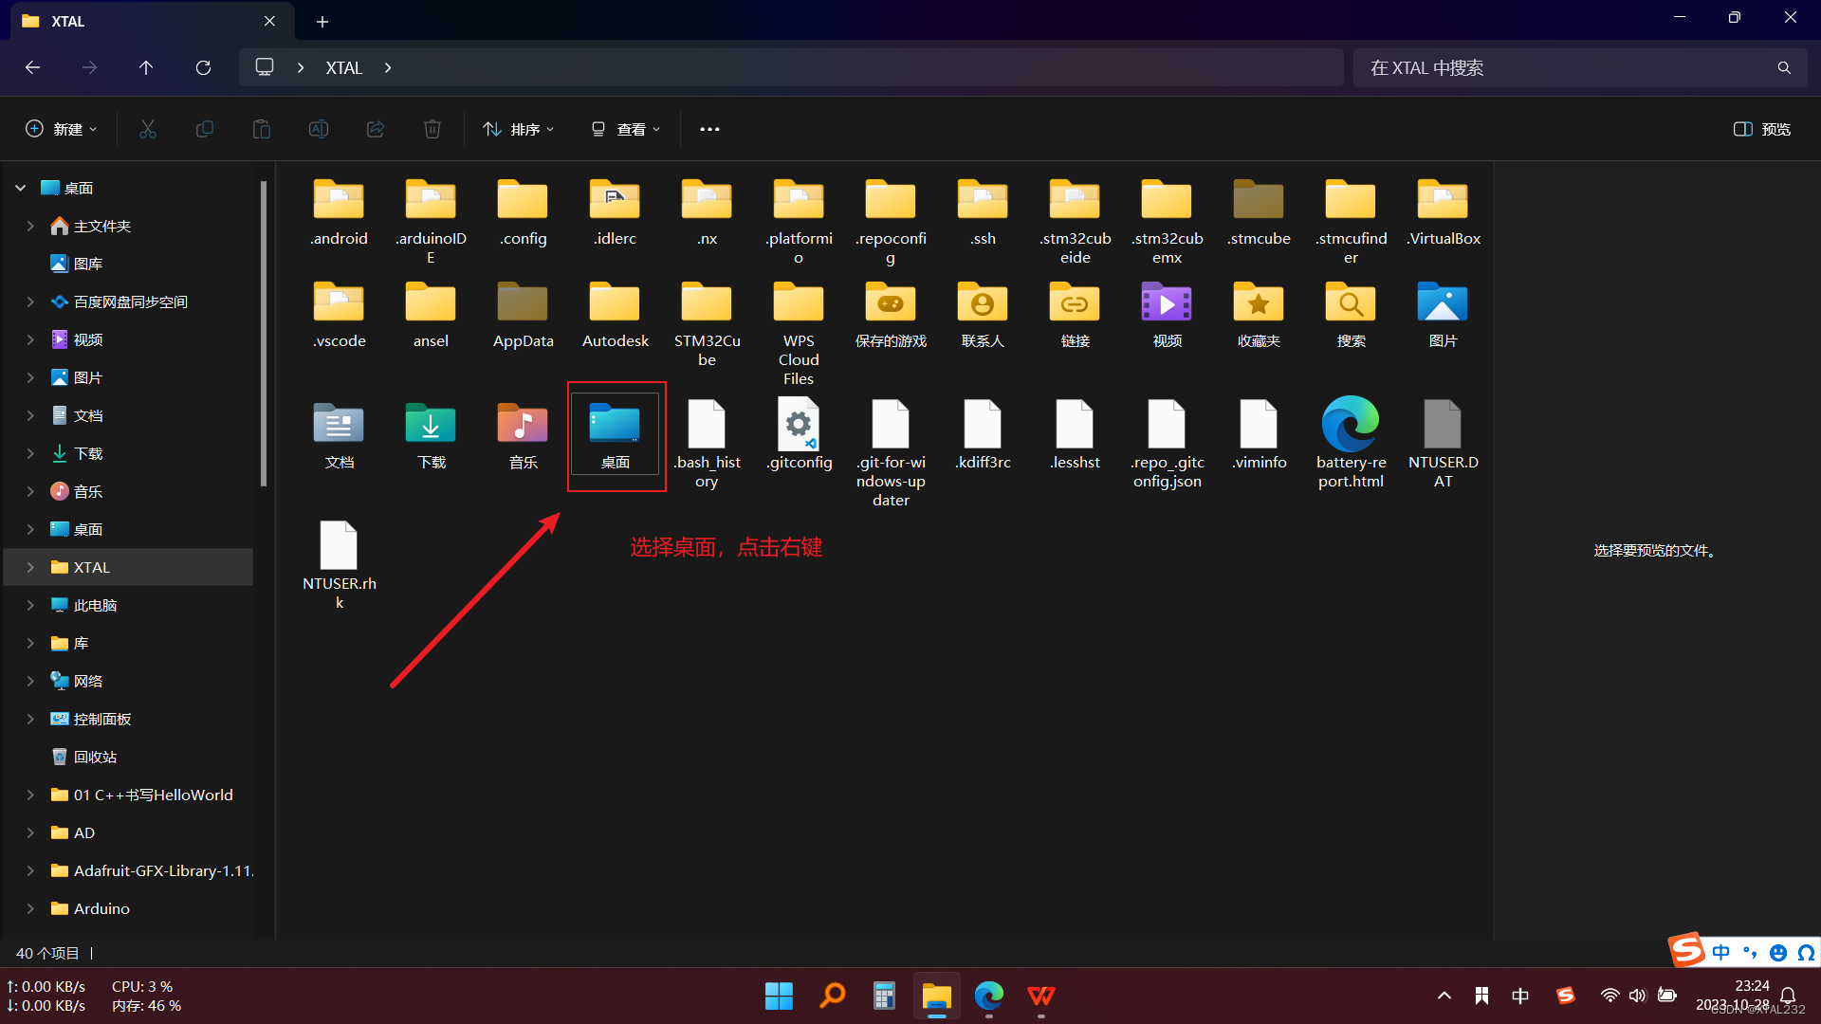Expand the 此电脑 tree node

tap(30, 605)
